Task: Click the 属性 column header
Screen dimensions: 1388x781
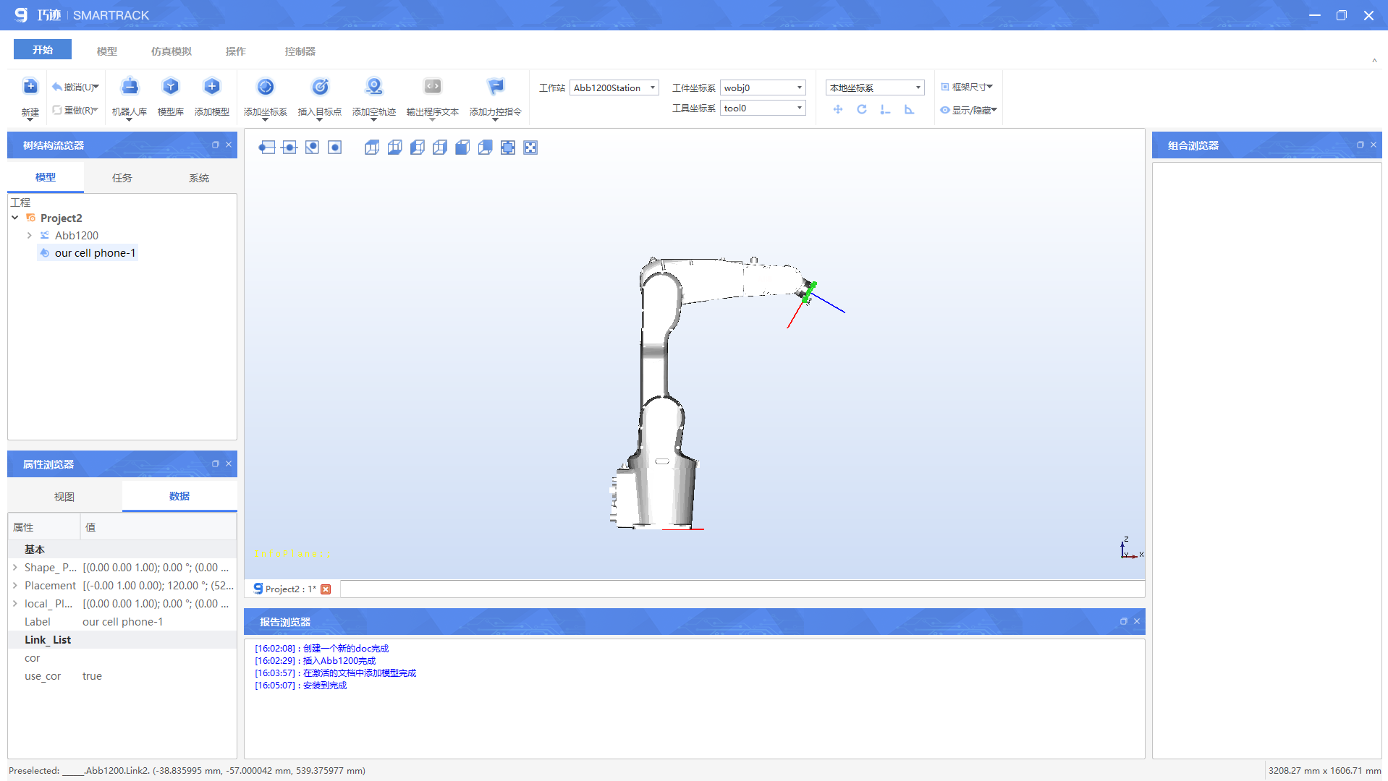Action: click(44, 527)
